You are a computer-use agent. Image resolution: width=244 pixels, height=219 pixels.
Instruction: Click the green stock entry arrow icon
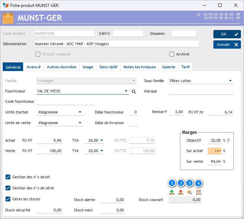[x=172, y=192]
